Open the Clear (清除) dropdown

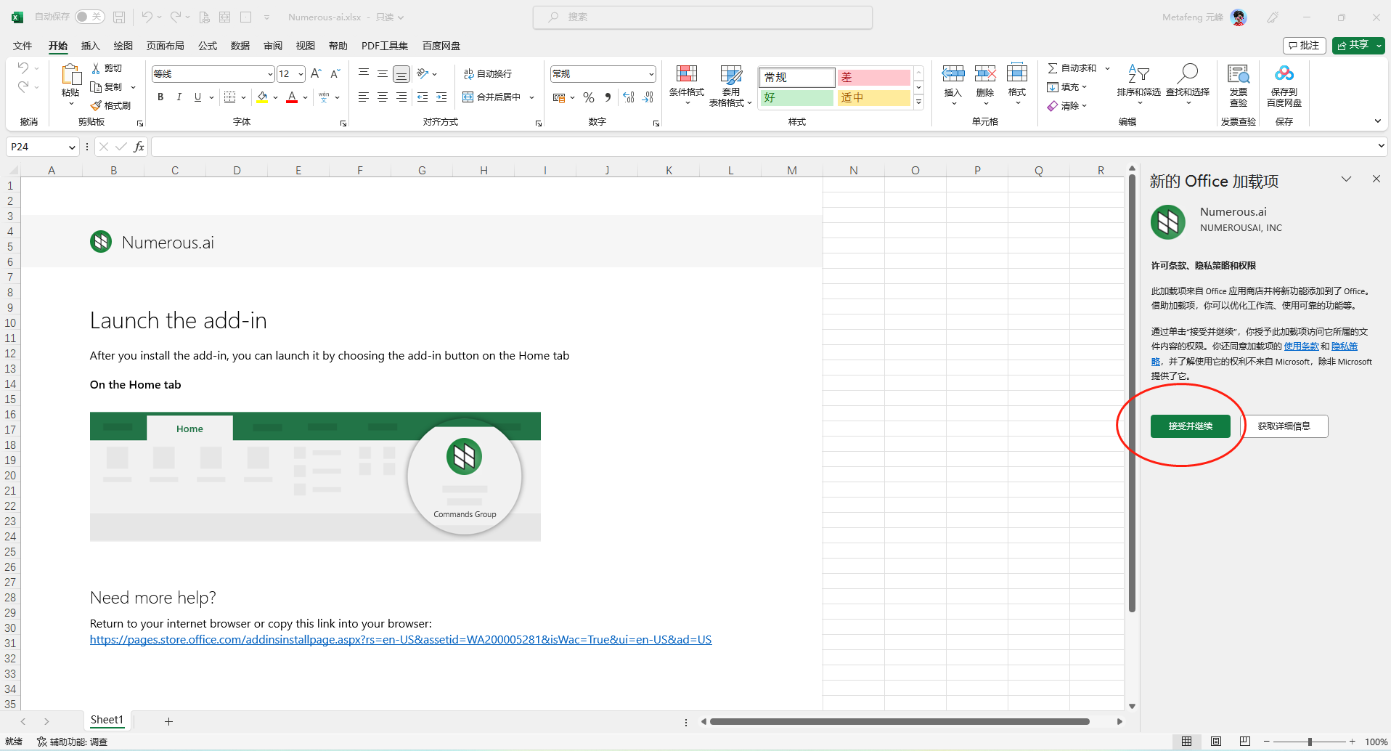1067,106
